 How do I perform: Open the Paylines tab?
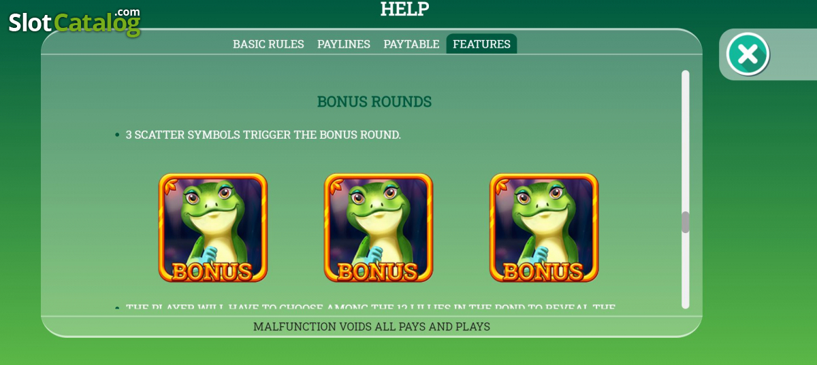[x=344, y=44]
